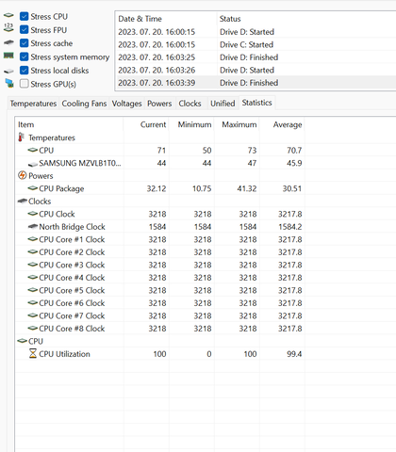Click the 123 icon beside Stress FPU
The height and width of the screenshot is (452, 396).
(x=8, y=27)
